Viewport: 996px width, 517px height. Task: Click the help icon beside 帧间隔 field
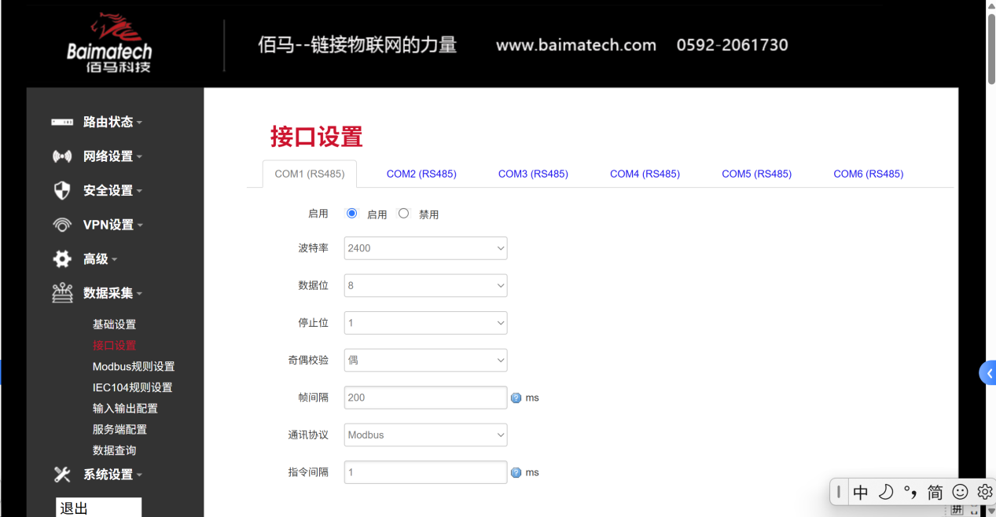pyautogui.click(x=516, y=398)
